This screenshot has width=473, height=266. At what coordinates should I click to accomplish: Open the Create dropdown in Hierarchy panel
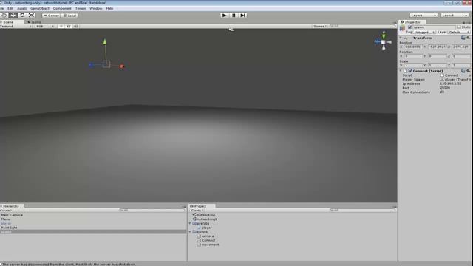click(x=6, y=210)
